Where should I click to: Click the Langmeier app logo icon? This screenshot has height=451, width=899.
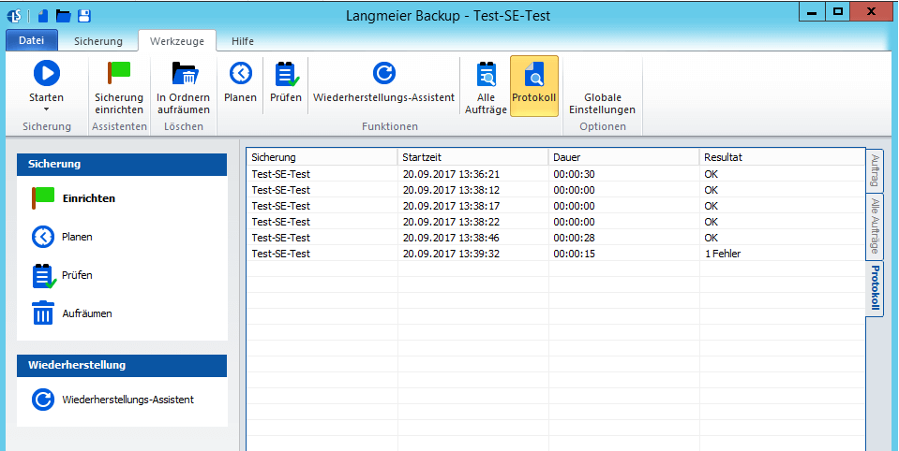[14, 16]
